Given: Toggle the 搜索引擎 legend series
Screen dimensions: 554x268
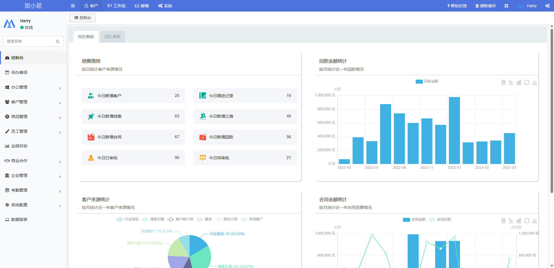Looking at the screenshot, I should [x=153, y=219].
